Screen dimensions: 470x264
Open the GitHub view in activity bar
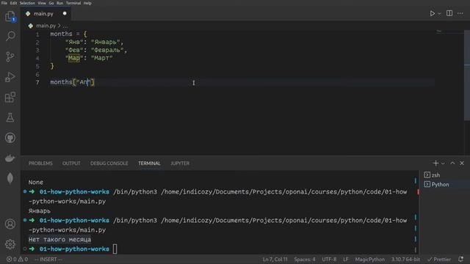(x=10, y=138)
